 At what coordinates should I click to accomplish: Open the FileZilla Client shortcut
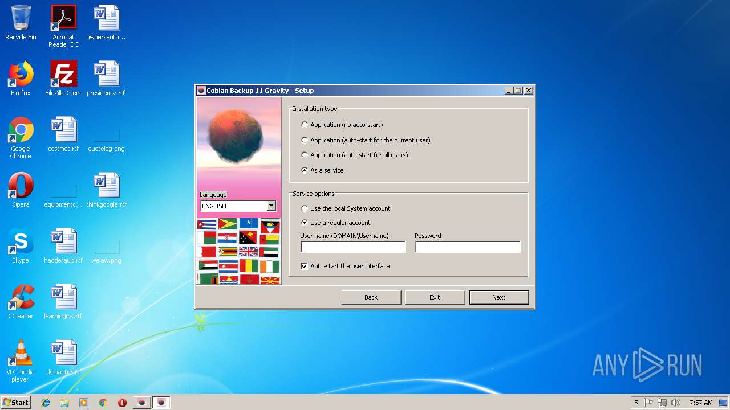(x=63, y=79)
